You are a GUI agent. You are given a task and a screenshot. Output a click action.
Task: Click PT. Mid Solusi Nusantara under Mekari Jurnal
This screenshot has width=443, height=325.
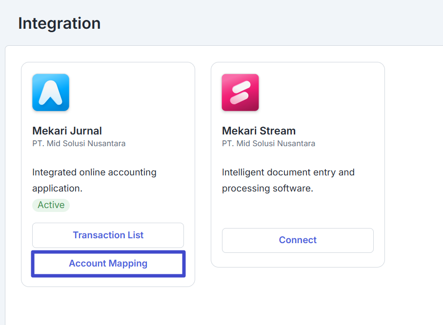79,144
